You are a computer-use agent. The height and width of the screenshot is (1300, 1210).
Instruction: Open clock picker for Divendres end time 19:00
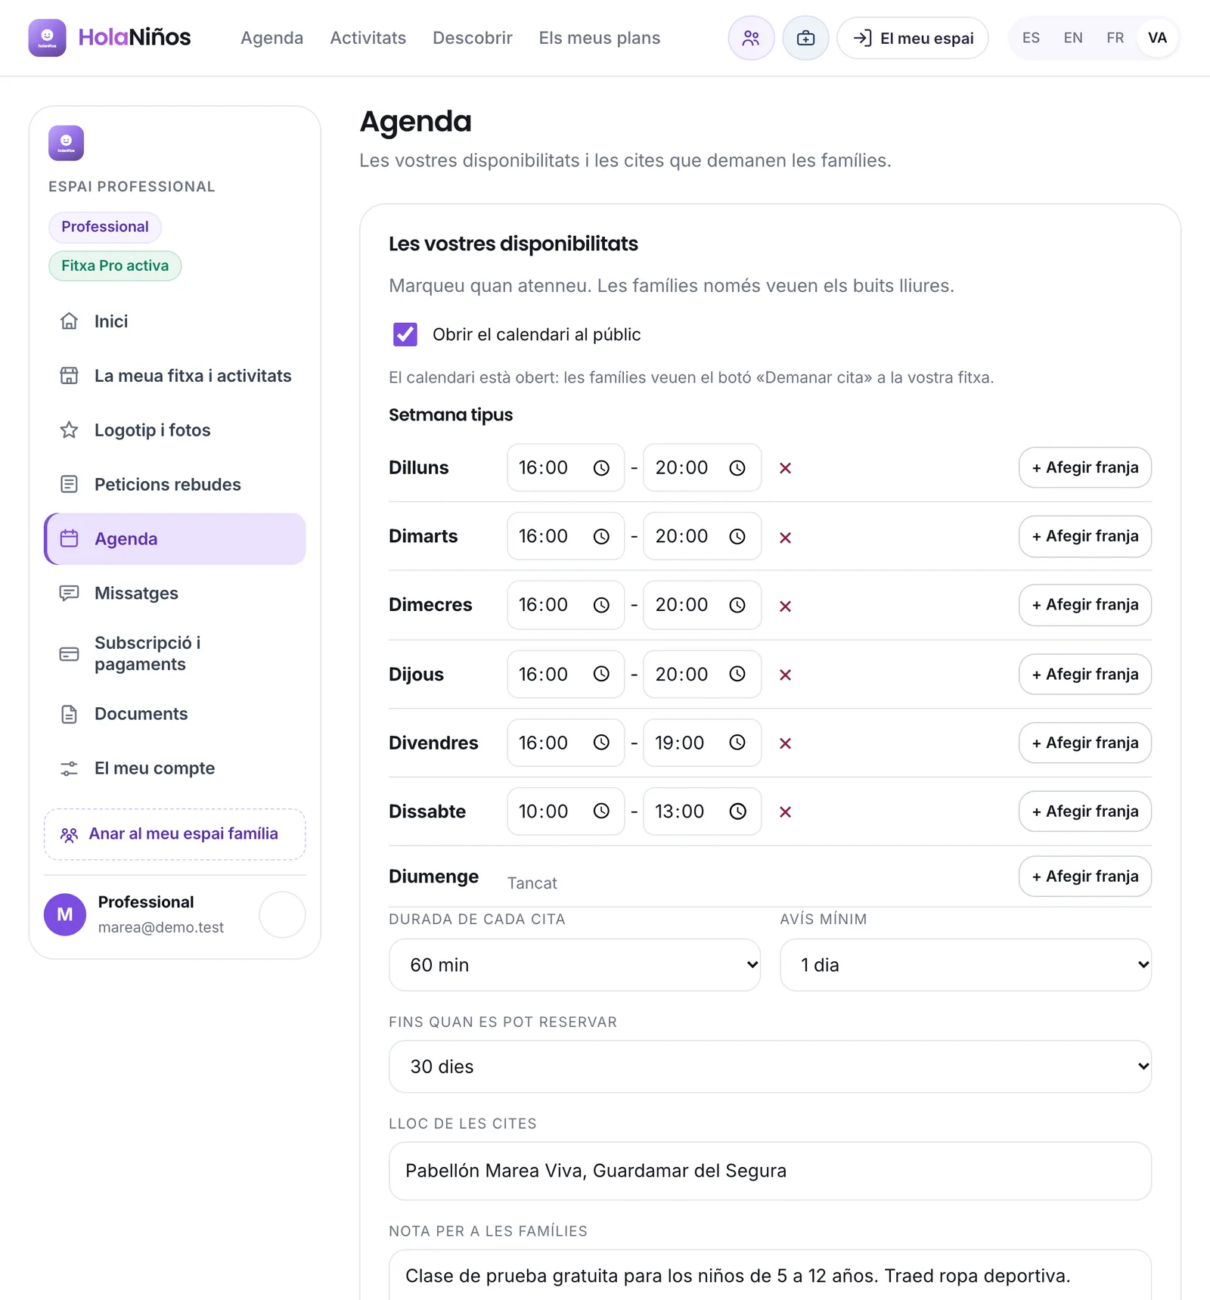(x=737, y=743)
